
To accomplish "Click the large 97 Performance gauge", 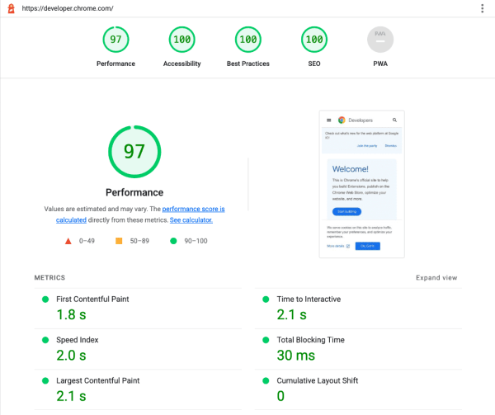I will click(x=134, y=151).
